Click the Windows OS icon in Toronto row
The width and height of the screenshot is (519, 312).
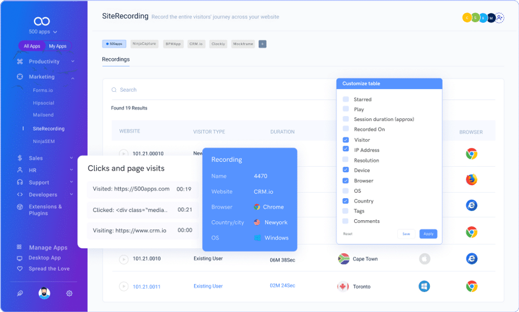click(x=424, y=286)
